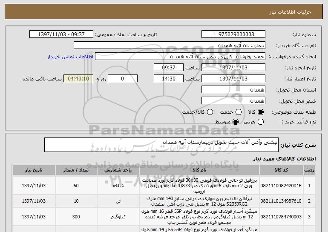This screenshot has height=232, width=328.
Task: Click the واحد شمارش column header
Action: pos(118,170)
